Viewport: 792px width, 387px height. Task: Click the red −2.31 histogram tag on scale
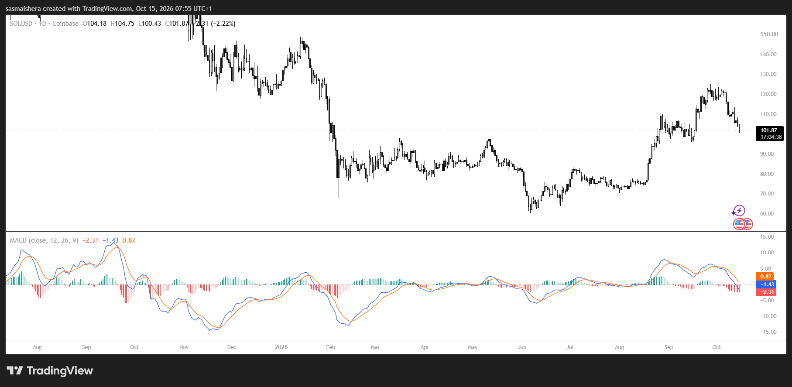tap(766, 292)
